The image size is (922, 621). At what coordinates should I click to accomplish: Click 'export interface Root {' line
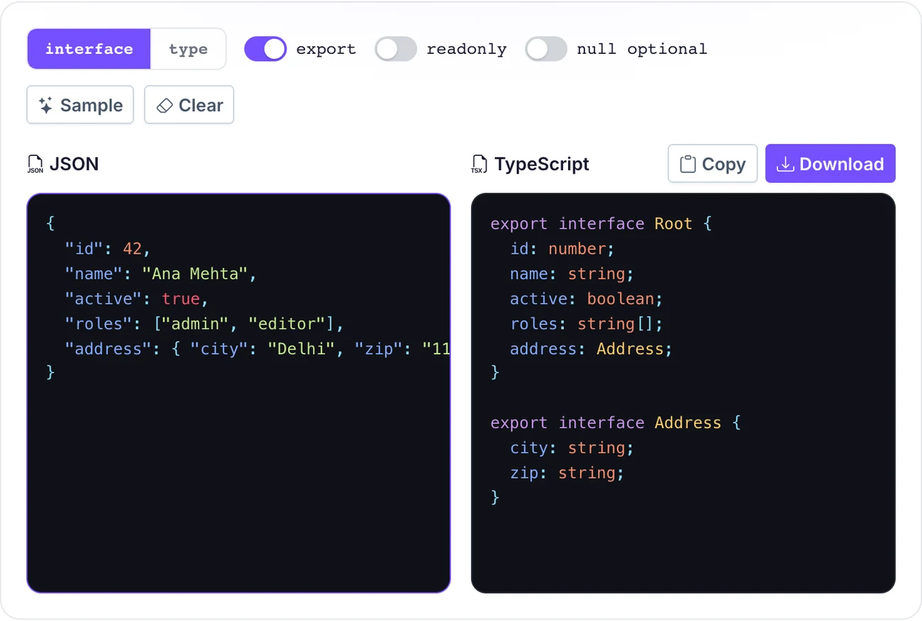pos(601,224)
